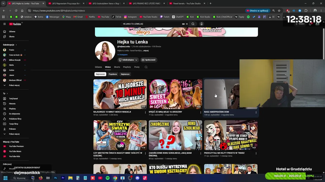Click Otwórz w aplikacji button
Viewport: 325px width, 182px height.
(257, 11)
